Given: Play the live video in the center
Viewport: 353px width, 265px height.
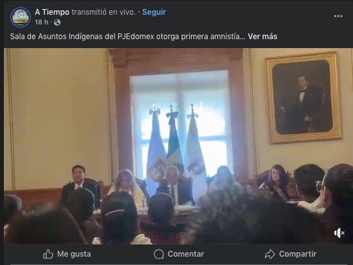Looking at the screenshot, I should coord(178,146).
